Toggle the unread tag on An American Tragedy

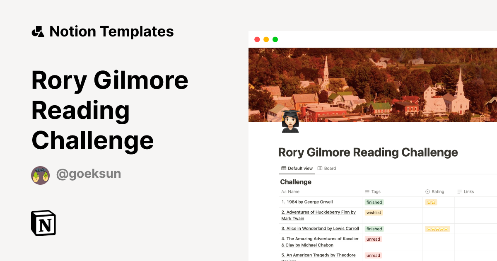pos(373,255)
